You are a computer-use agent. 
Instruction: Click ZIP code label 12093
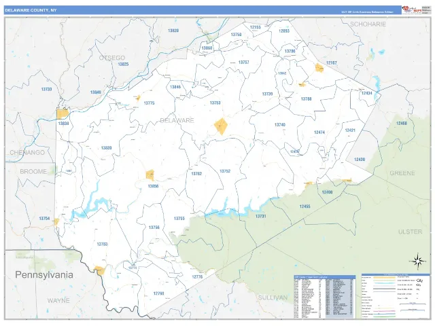point(284,31)
